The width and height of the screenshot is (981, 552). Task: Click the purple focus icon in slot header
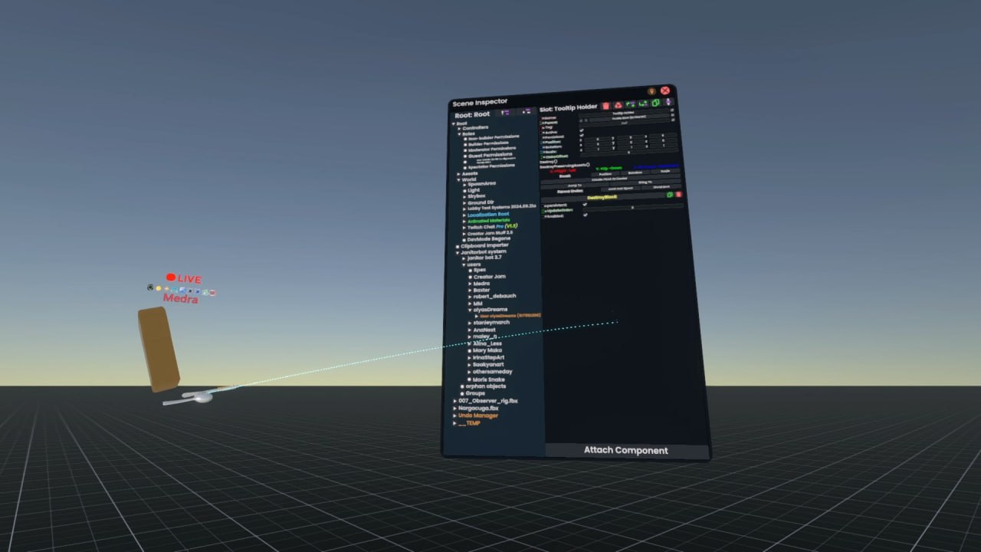[x=668, y=102]
